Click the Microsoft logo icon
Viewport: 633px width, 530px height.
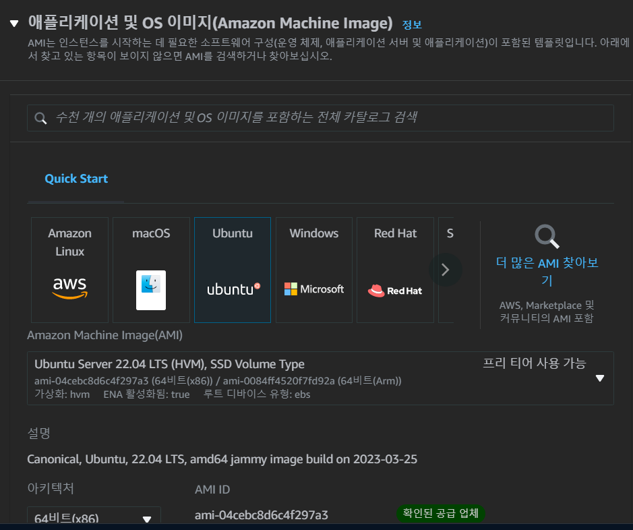[314, 289]
